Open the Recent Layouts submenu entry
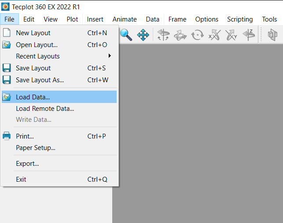This screenshot has height=223, width=283. [59, 56]
